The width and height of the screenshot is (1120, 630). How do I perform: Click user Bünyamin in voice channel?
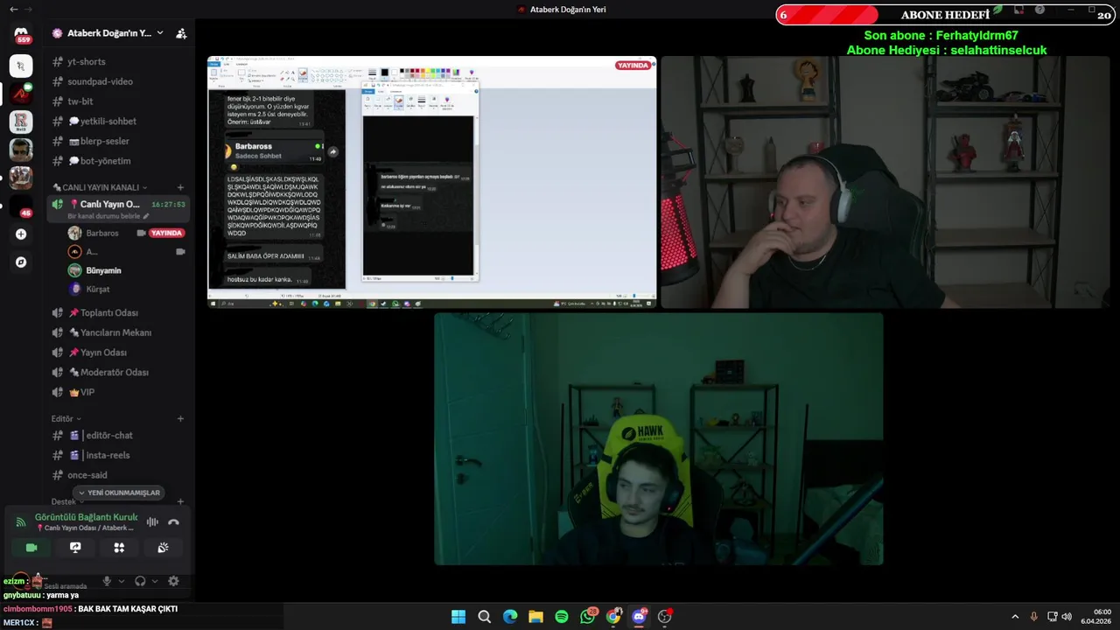pos(103,270)
